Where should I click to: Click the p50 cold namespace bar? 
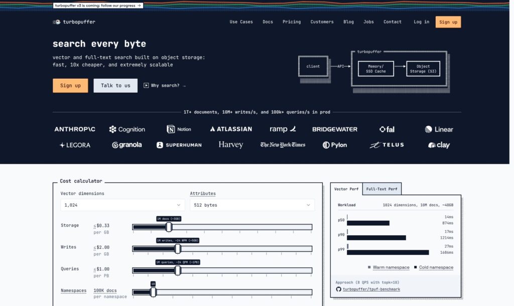pos(368,223)
